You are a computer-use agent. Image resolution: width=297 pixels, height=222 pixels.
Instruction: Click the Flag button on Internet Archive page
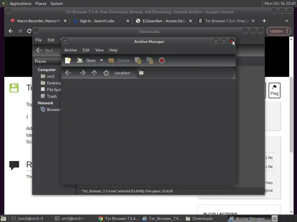(x=274, y=90)
